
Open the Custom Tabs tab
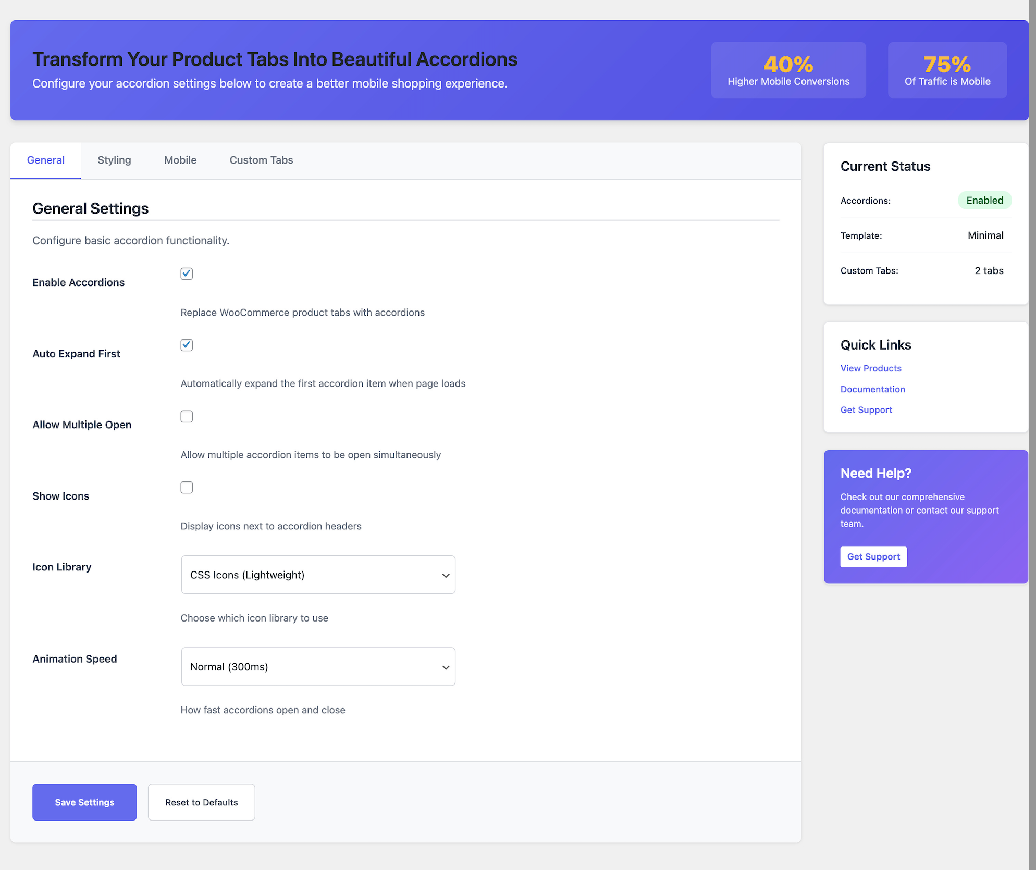(261, 160)
